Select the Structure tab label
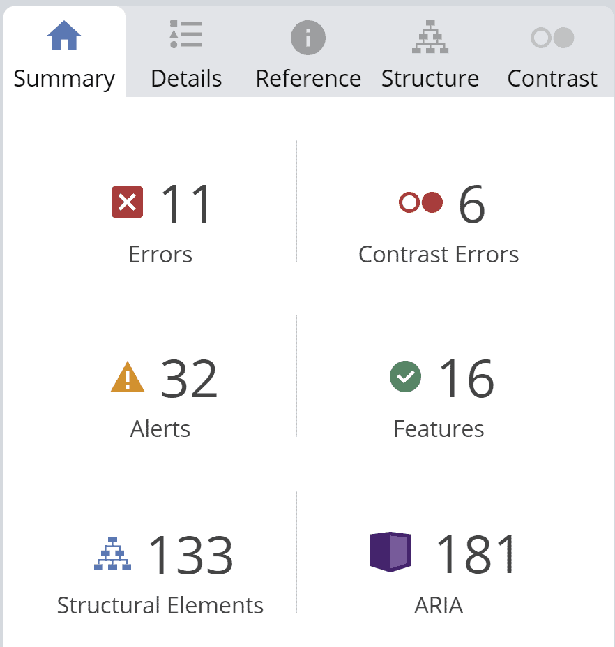The width and height of the screenshot is (615, 647). pos(430,79)
